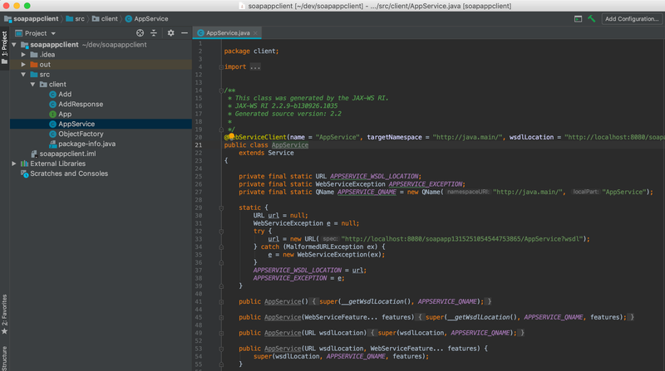665x371 pixels.
Task: Click the out folder icon
Action: [x=34, y=65]
